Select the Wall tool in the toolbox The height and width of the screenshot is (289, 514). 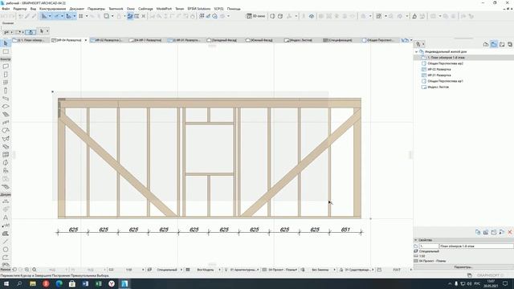[6, 67]
